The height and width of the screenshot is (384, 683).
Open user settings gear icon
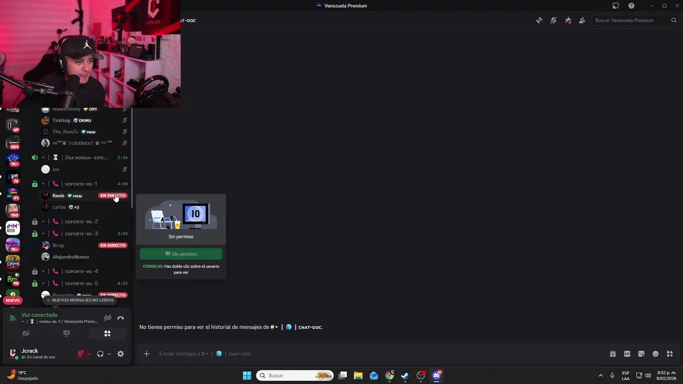[121, 354]
